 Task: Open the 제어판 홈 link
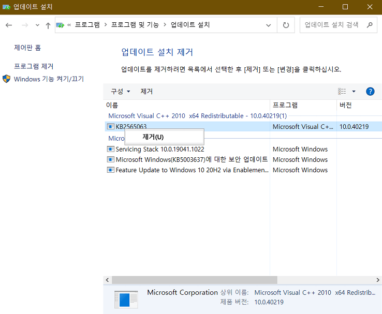pyautogui.click(x=27, y=48)
